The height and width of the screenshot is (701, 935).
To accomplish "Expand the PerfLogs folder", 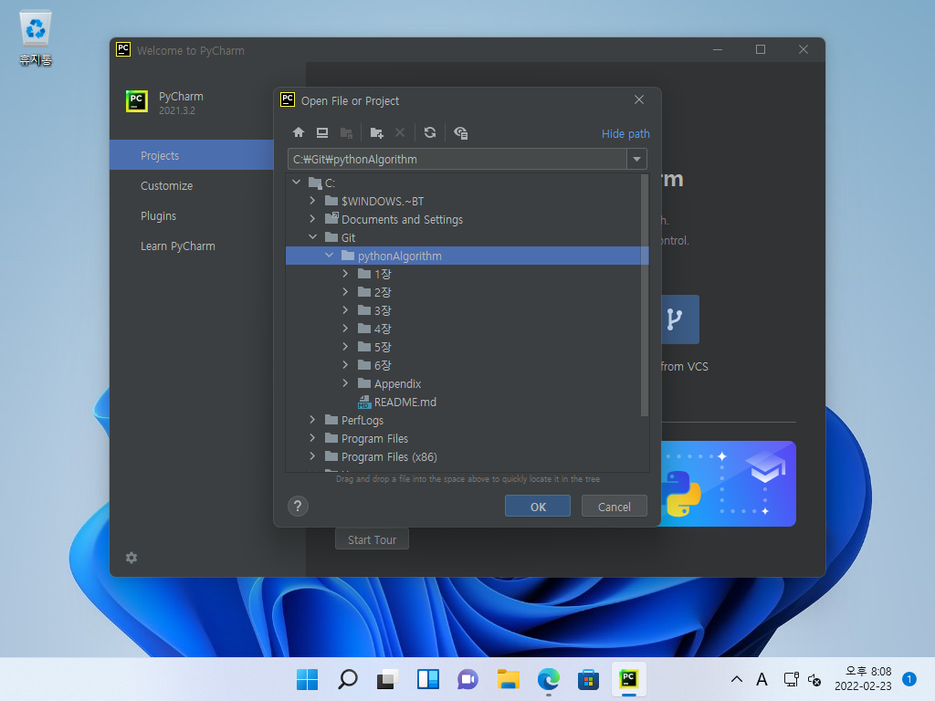I will [x=312, y=420].
